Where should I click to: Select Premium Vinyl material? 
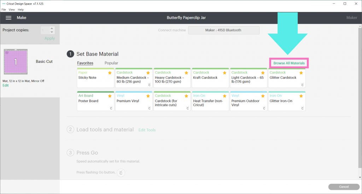tap(134, 101)
